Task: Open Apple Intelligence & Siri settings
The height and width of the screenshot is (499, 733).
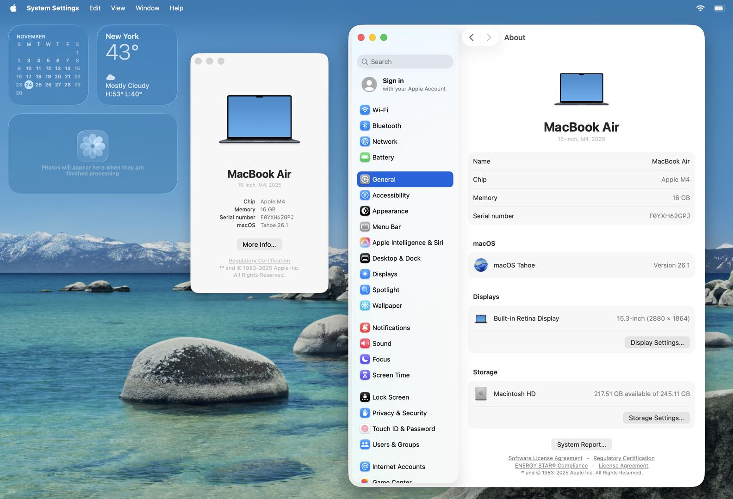Action: 407,243
